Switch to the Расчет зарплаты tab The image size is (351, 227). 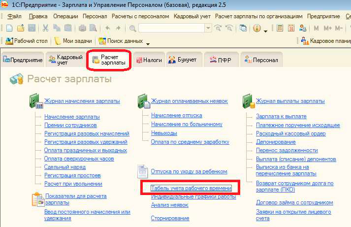[x=109, y=60]
